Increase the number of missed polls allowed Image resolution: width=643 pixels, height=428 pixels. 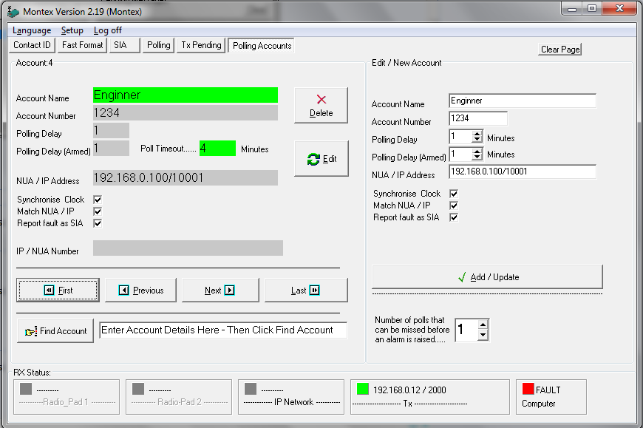coord(483,325)
